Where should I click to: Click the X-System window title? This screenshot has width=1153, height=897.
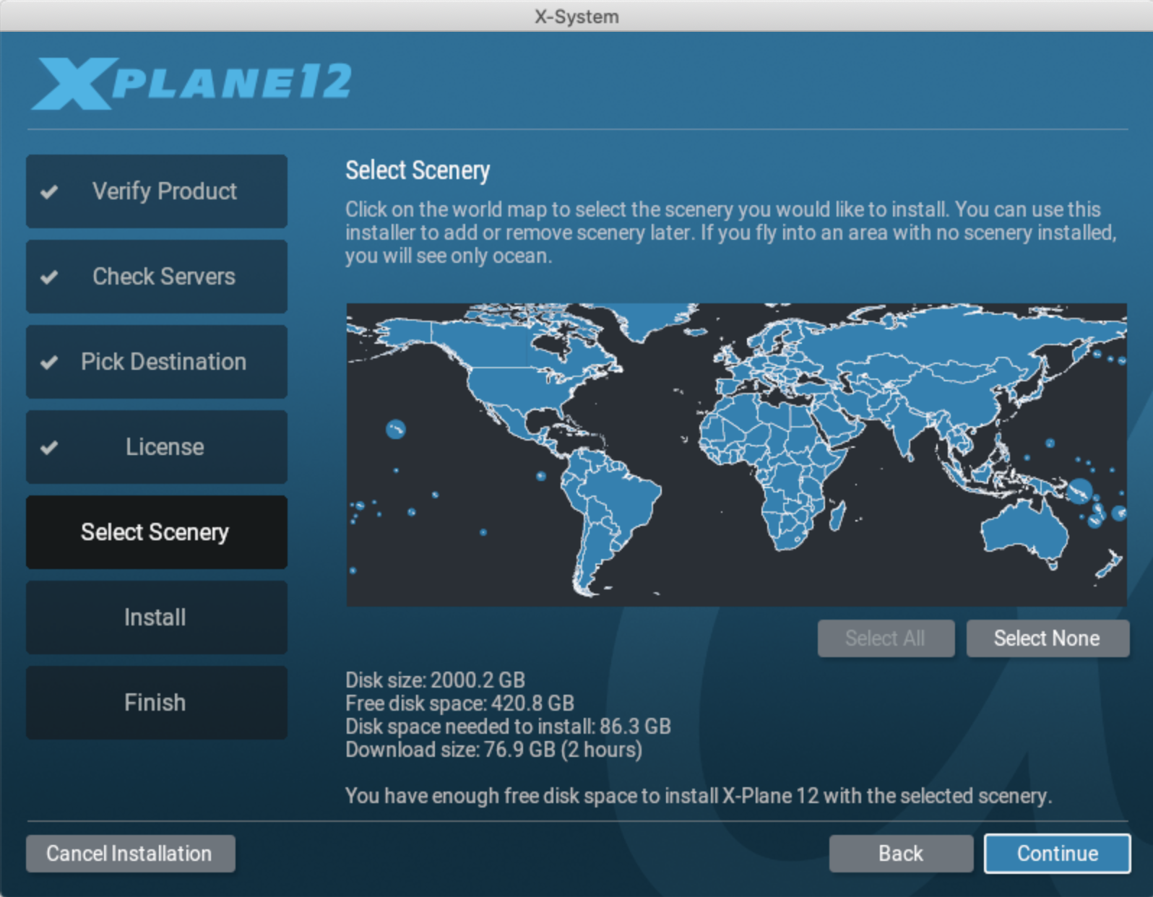pyautogui.click(x=576, y=16)
